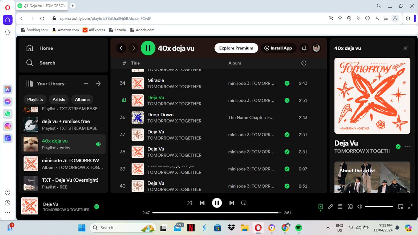
Task: Open deja vu + remixes free playlist
Action: pyautogui.click(x=63, y=125)
